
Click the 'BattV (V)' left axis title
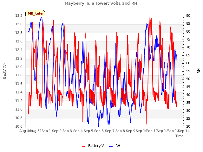point(4,71)
